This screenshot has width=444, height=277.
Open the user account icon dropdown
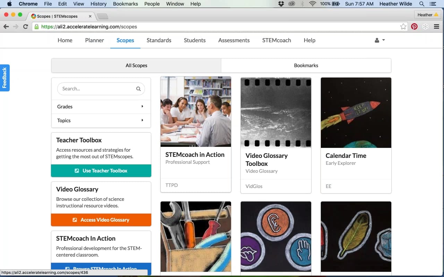pos(380,40)
